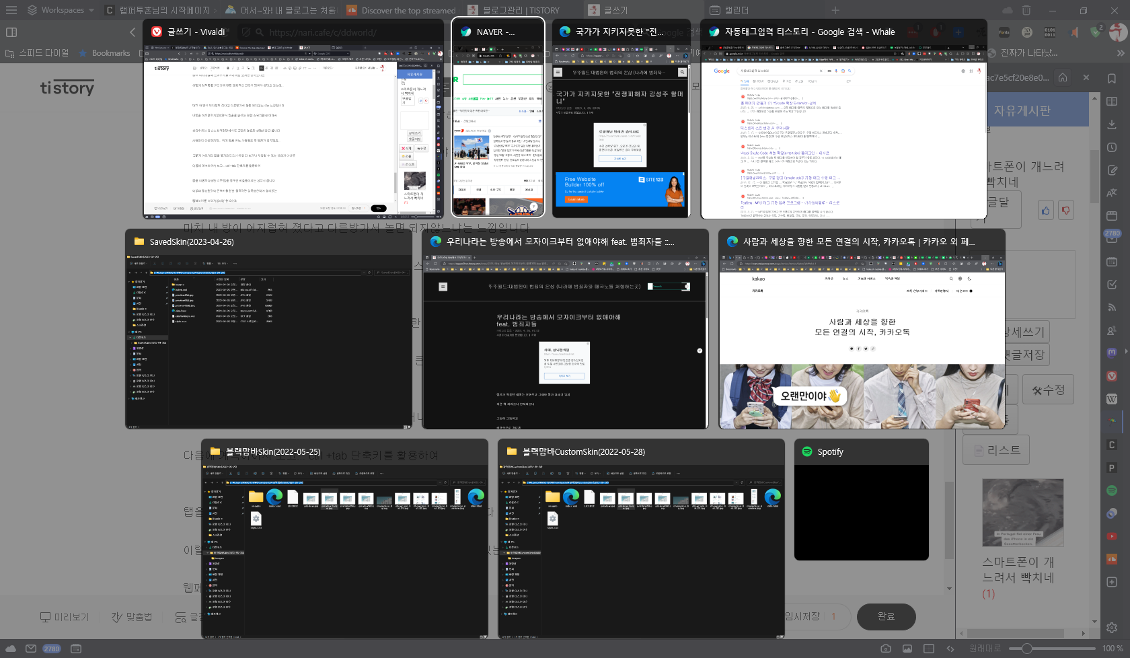This screenshot has height=658, width=1130.
Task: Open the Calendar panel icon
Action: click(x=1112, y=262)
